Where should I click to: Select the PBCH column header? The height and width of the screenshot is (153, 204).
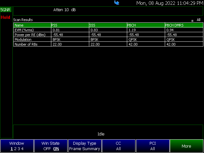146,25
